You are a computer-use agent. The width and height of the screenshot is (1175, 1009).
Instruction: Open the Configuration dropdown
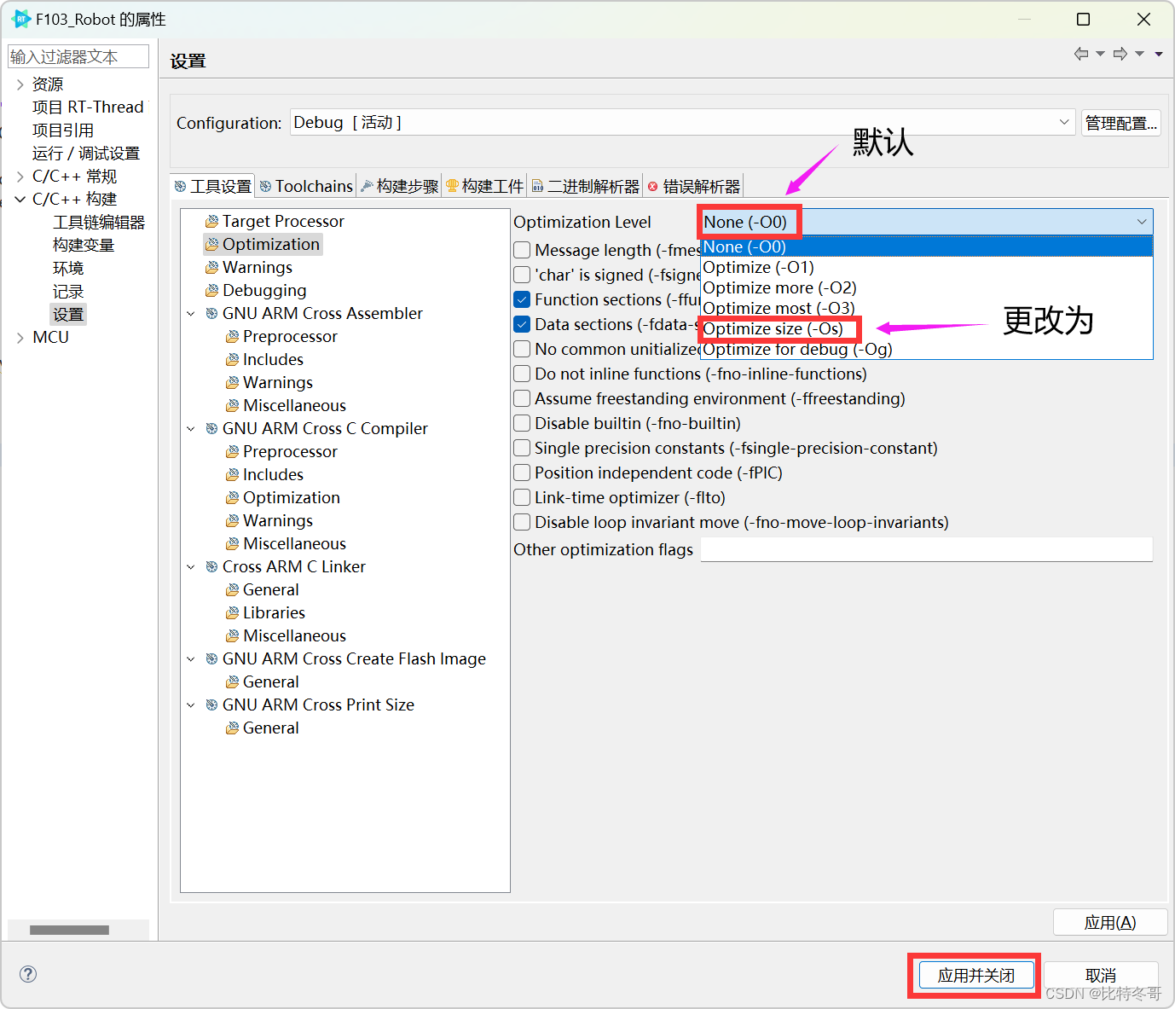coord(1063,122)
